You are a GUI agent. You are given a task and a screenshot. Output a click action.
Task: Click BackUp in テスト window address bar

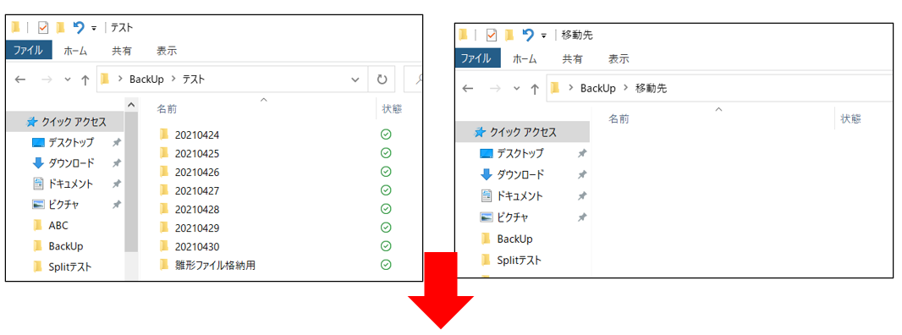146,80
